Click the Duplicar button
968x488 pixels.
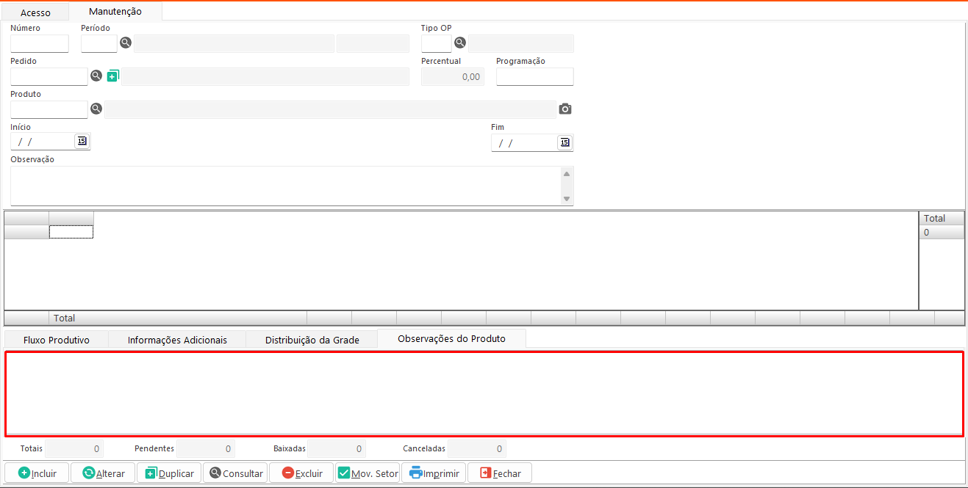coord(169,473)
